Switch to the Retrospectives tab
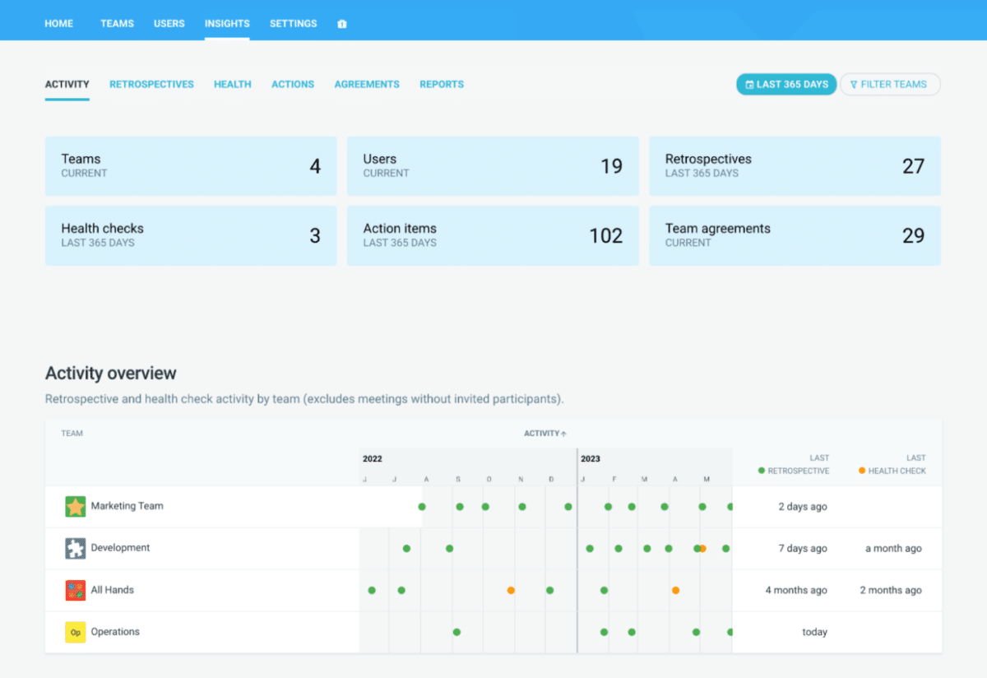The width and height of the screenshot is (987, 678). pos(151,84)
